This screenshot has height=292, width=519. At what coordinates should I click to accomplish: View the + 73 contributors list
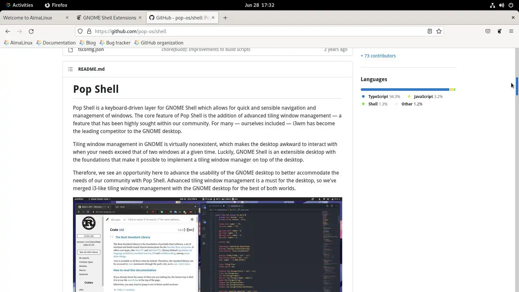(378, 56)
